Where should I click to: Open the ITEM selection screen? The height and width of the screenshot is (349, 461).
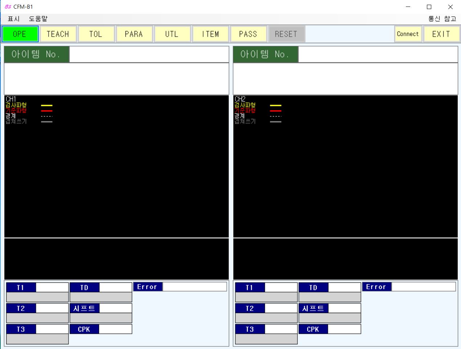[210, 34]
